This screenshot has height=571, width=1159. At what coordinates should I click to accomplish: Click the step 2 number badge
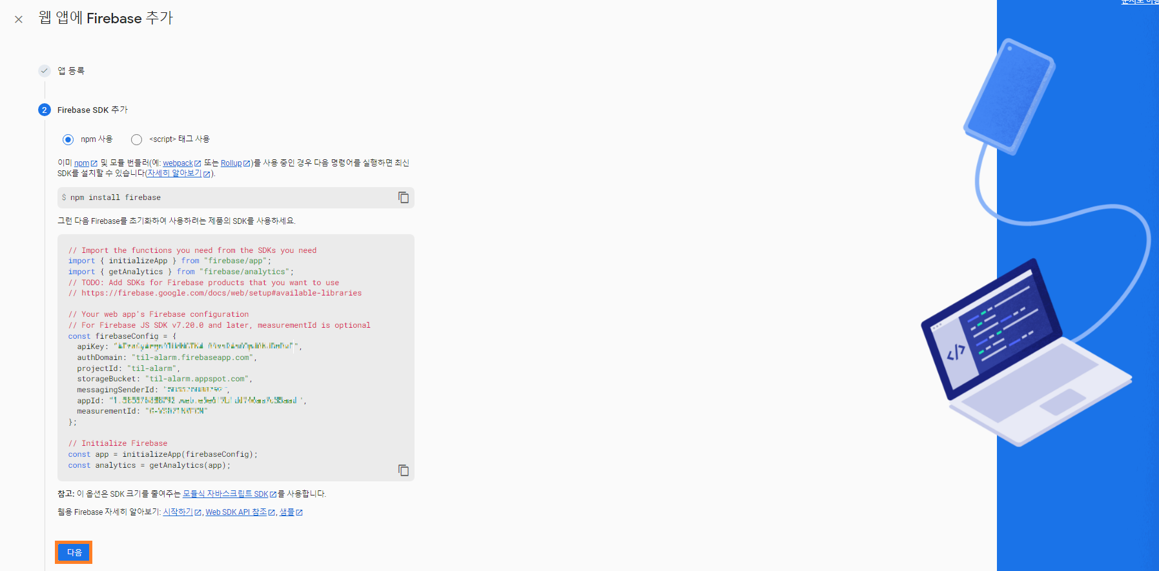(45, 110)
